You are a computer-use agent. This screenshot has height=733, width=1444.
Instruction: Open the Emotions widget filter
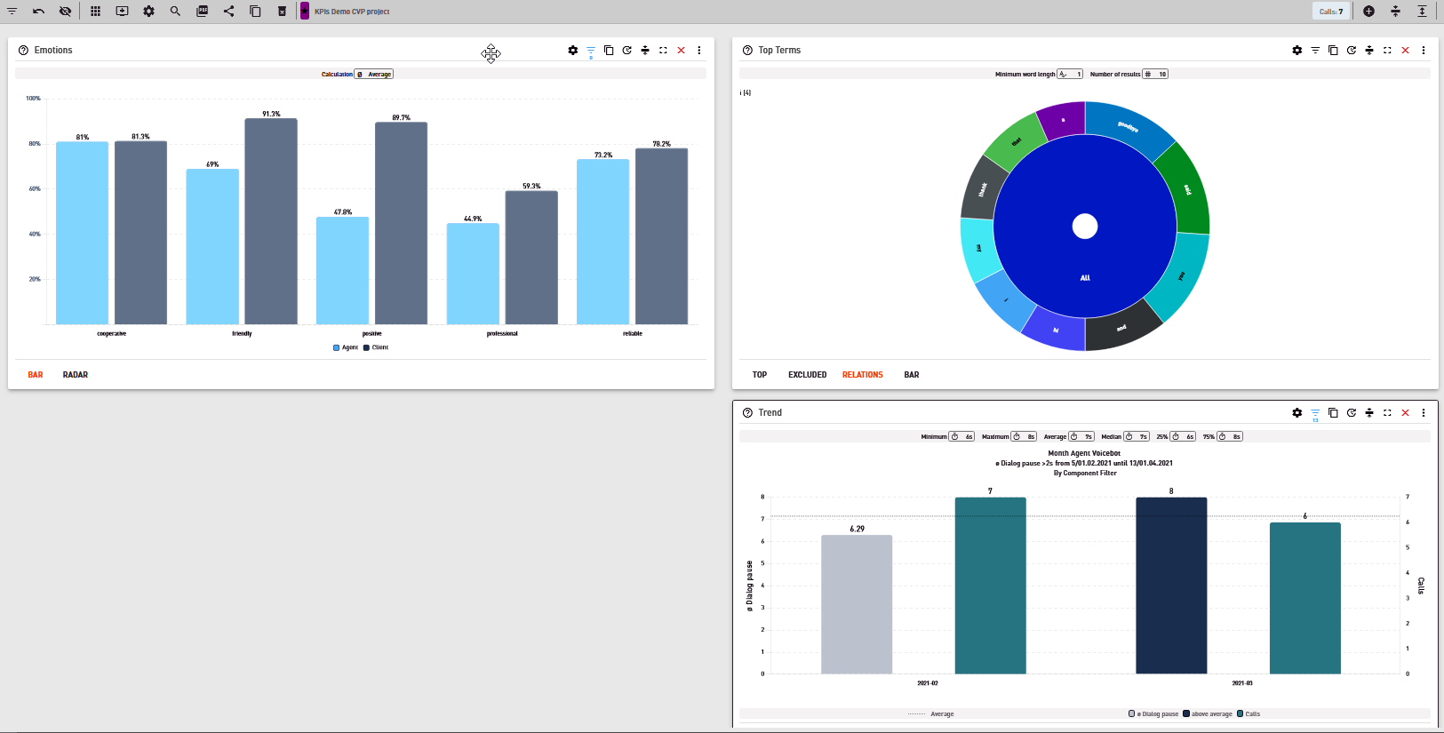pos(591,52)
